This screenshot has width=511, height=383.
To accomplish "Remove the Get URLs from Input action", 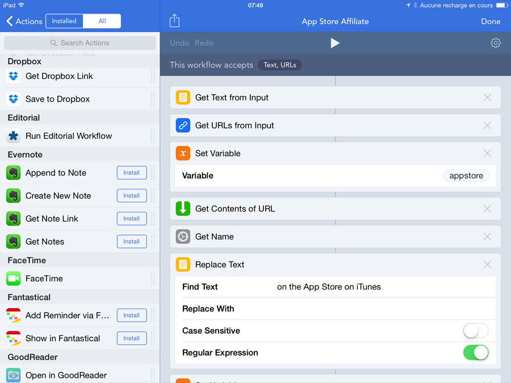I will pos(487,125).
